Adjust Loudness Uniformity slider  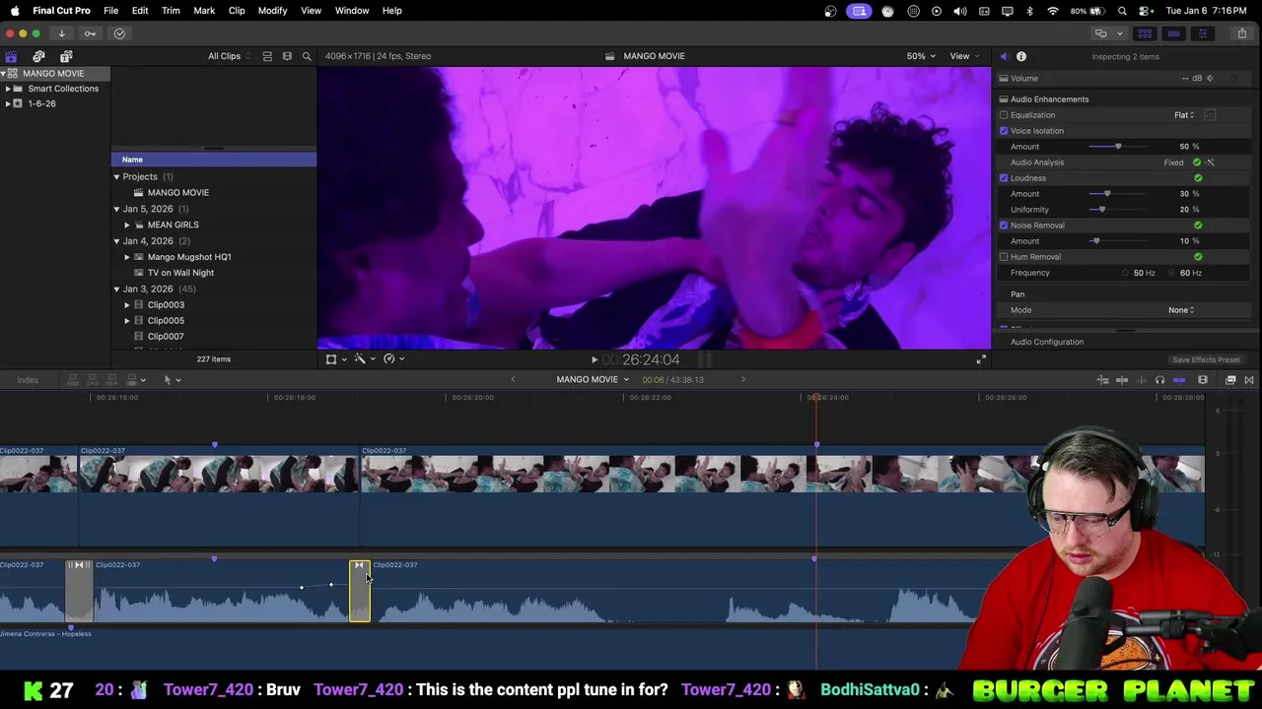(1101, 210)
